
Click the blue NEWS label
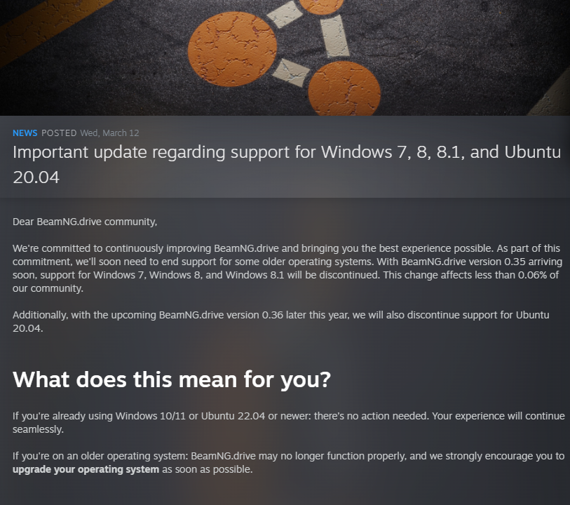25,133
